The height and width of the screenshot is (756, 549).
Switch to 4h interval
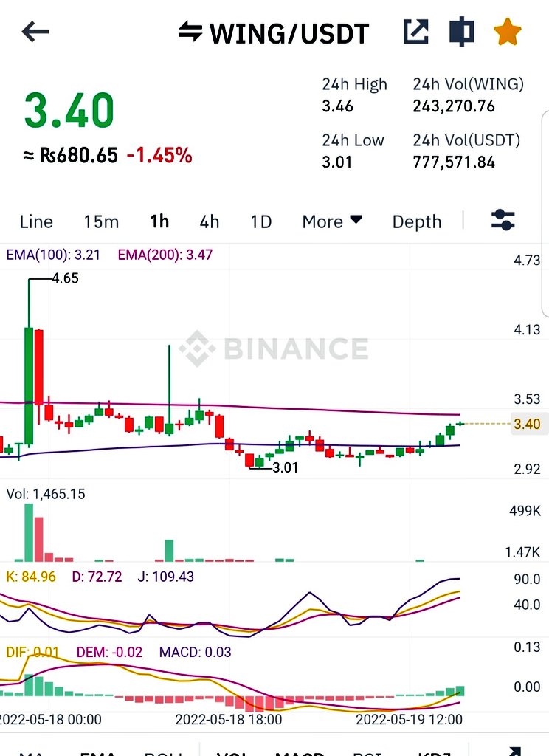pos(209,221)
